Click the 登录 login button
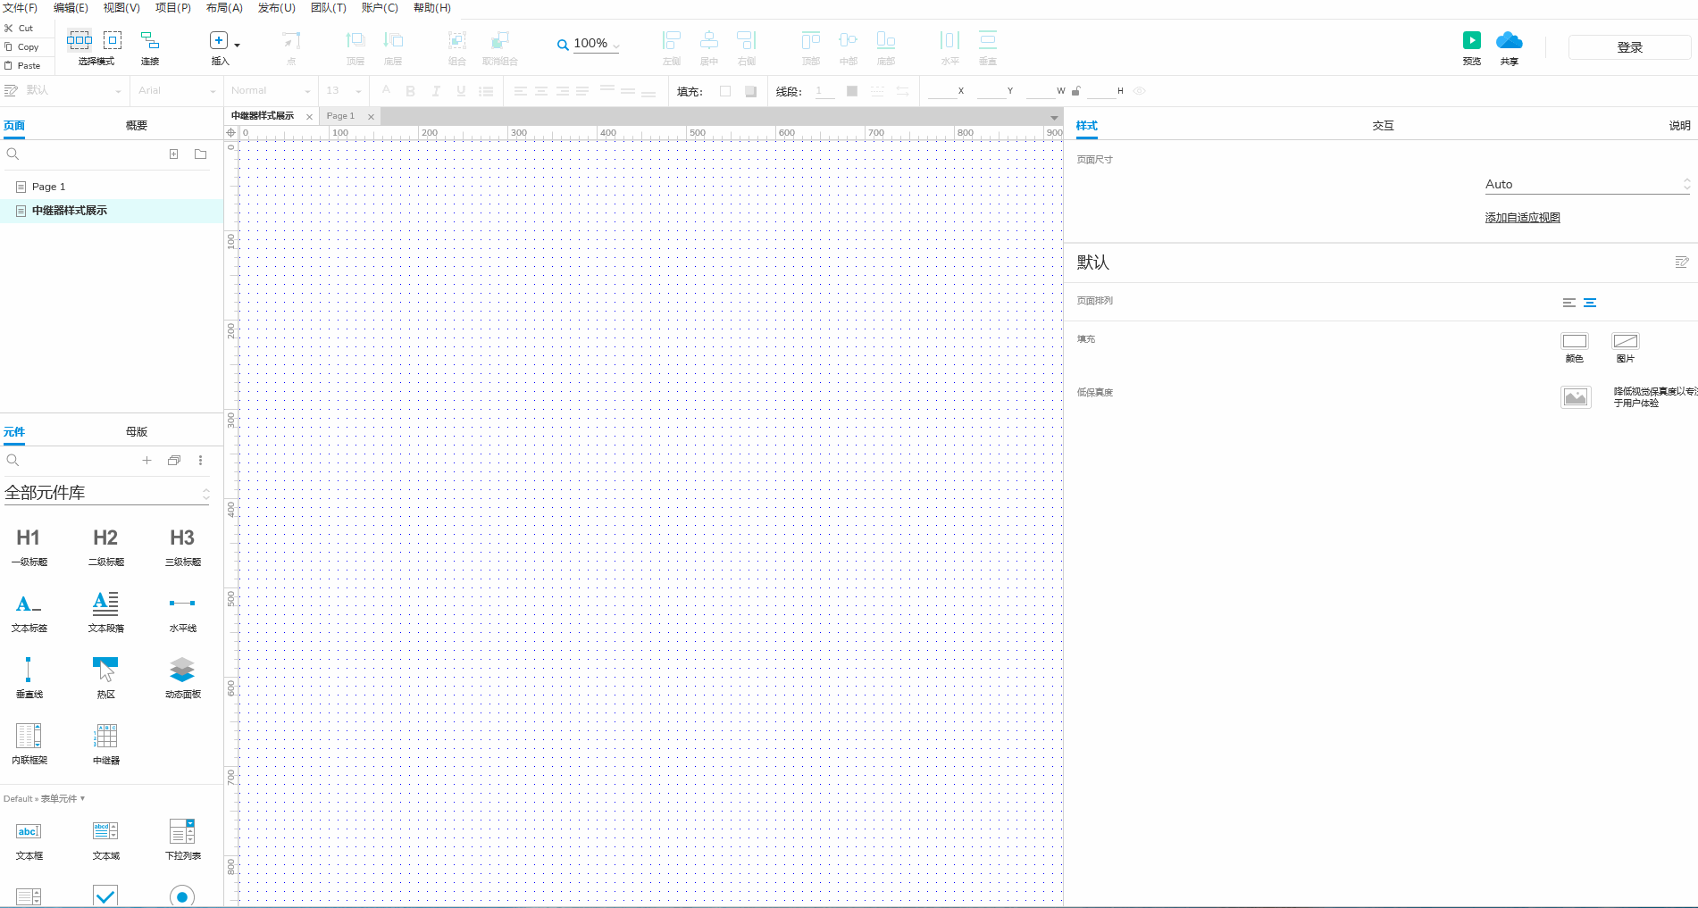The image size is (1698, 908). pyautogui.click(x=1629, y=47)
